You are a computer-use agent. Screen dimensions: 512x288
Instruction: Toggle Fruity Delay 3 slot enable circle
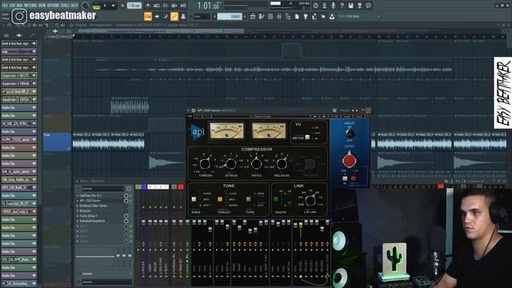[126, 216]
